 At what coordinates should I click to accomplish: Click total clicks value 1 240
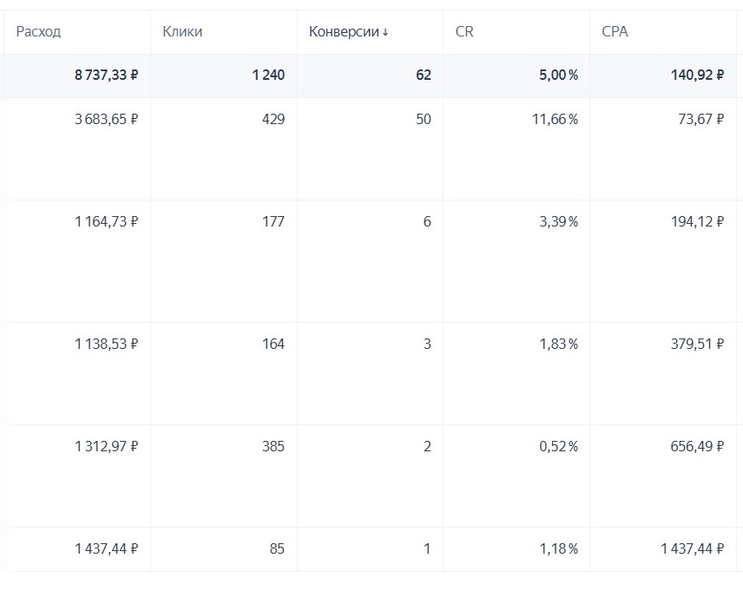268,75
